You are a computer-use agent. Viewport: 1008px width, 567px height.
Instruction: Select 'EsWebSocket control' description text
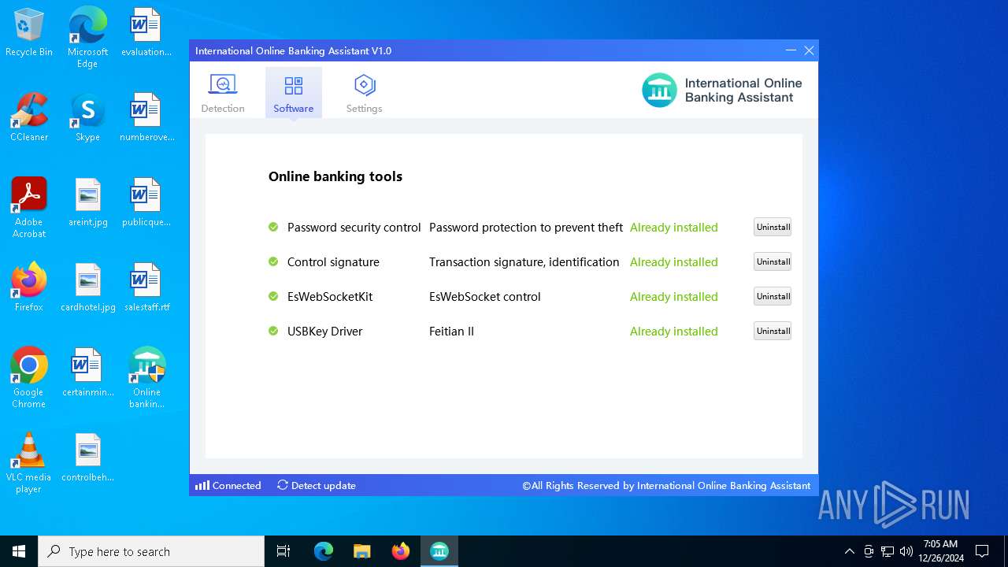[x=485, y=296]
